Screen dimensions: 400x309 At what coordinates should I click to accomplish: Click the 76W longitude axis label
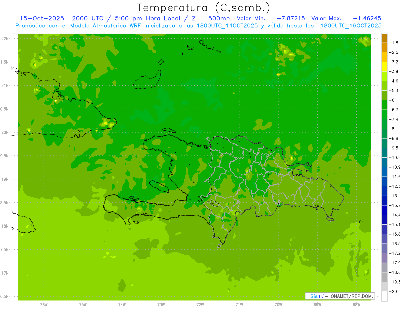44,305
